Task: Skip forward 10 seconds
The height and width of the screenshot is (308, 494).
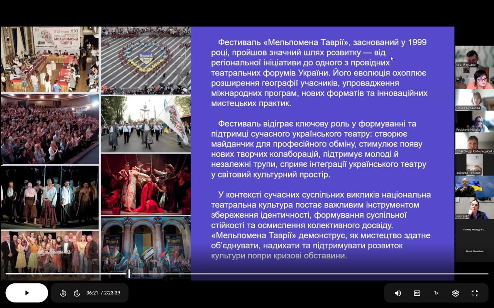Action: click(77, 293)
